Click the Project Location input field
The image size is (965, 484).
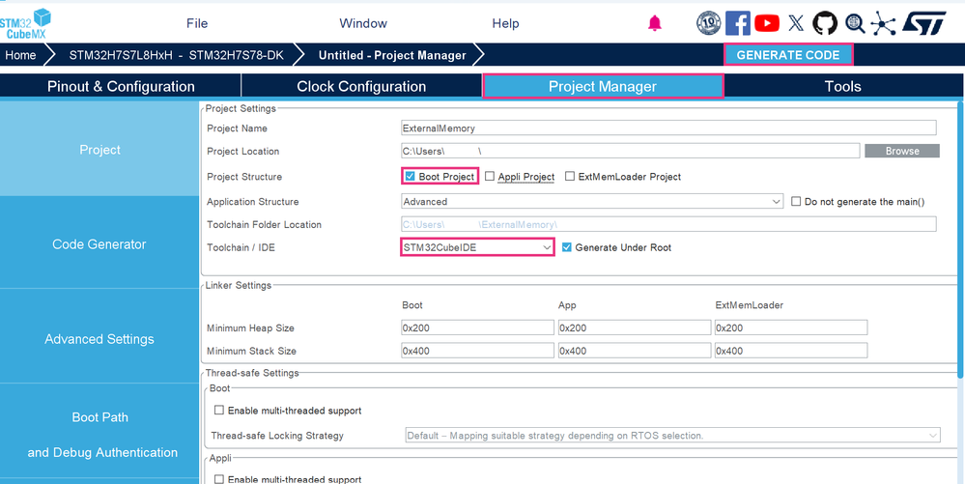click(x=630, y=151)
